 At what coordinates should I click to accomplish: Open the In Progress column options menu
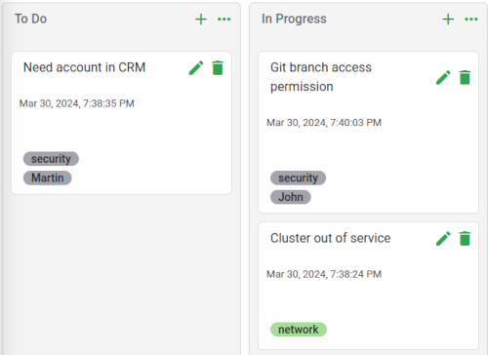click(471, 20)
